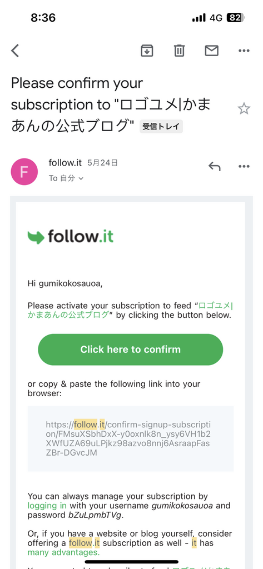Select the confirm-signup subscription URL text
The height and width of the screenshot is (569, 263).
point(128,438)
